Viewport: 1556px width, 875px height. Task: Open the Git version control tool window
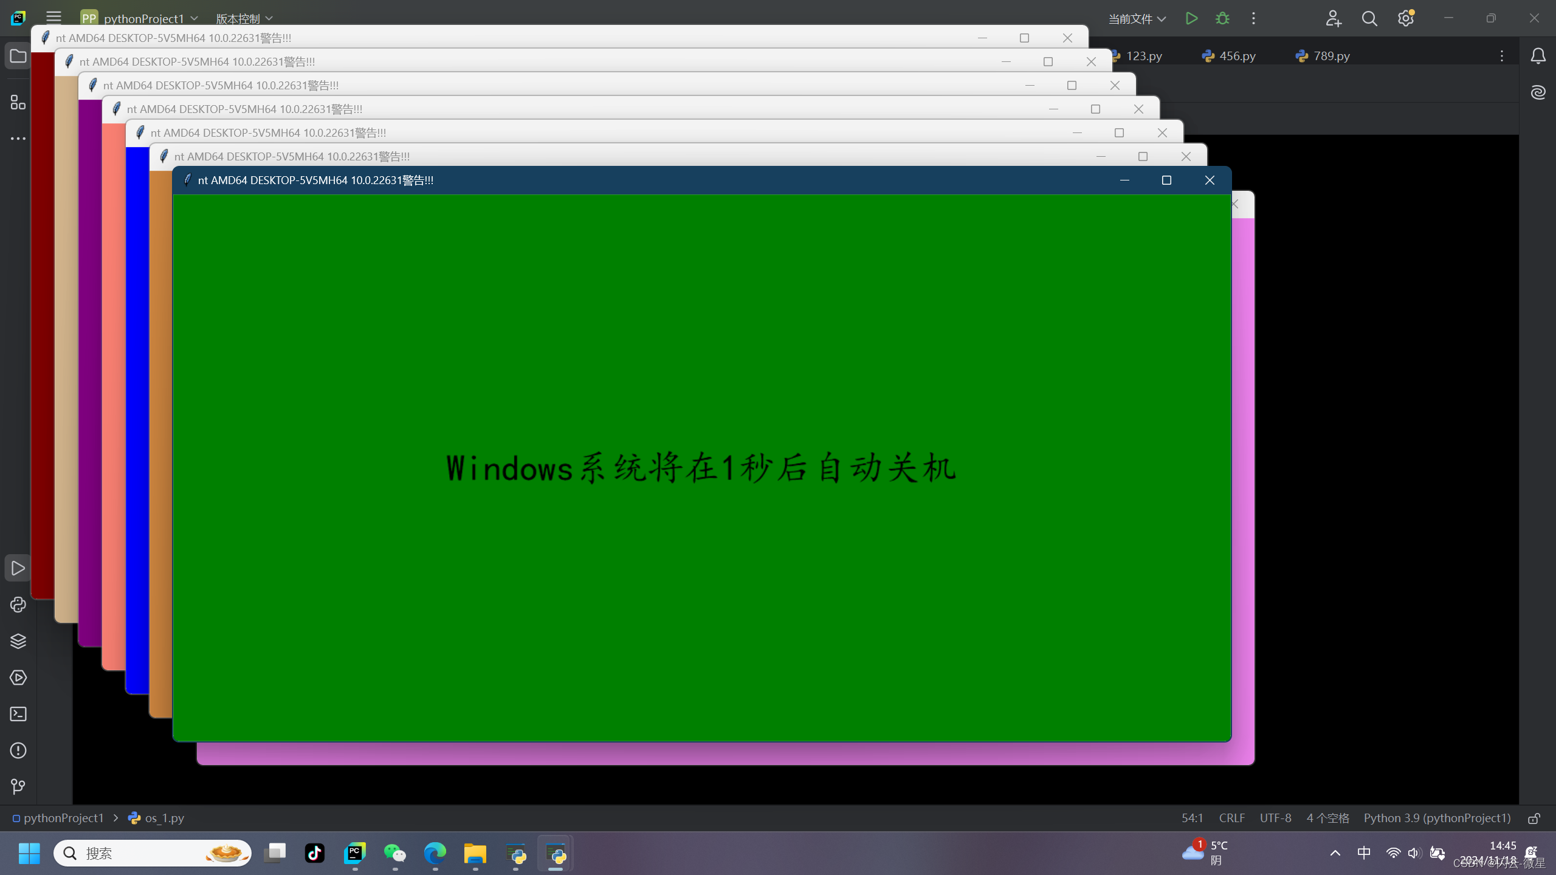click(18, 787)
